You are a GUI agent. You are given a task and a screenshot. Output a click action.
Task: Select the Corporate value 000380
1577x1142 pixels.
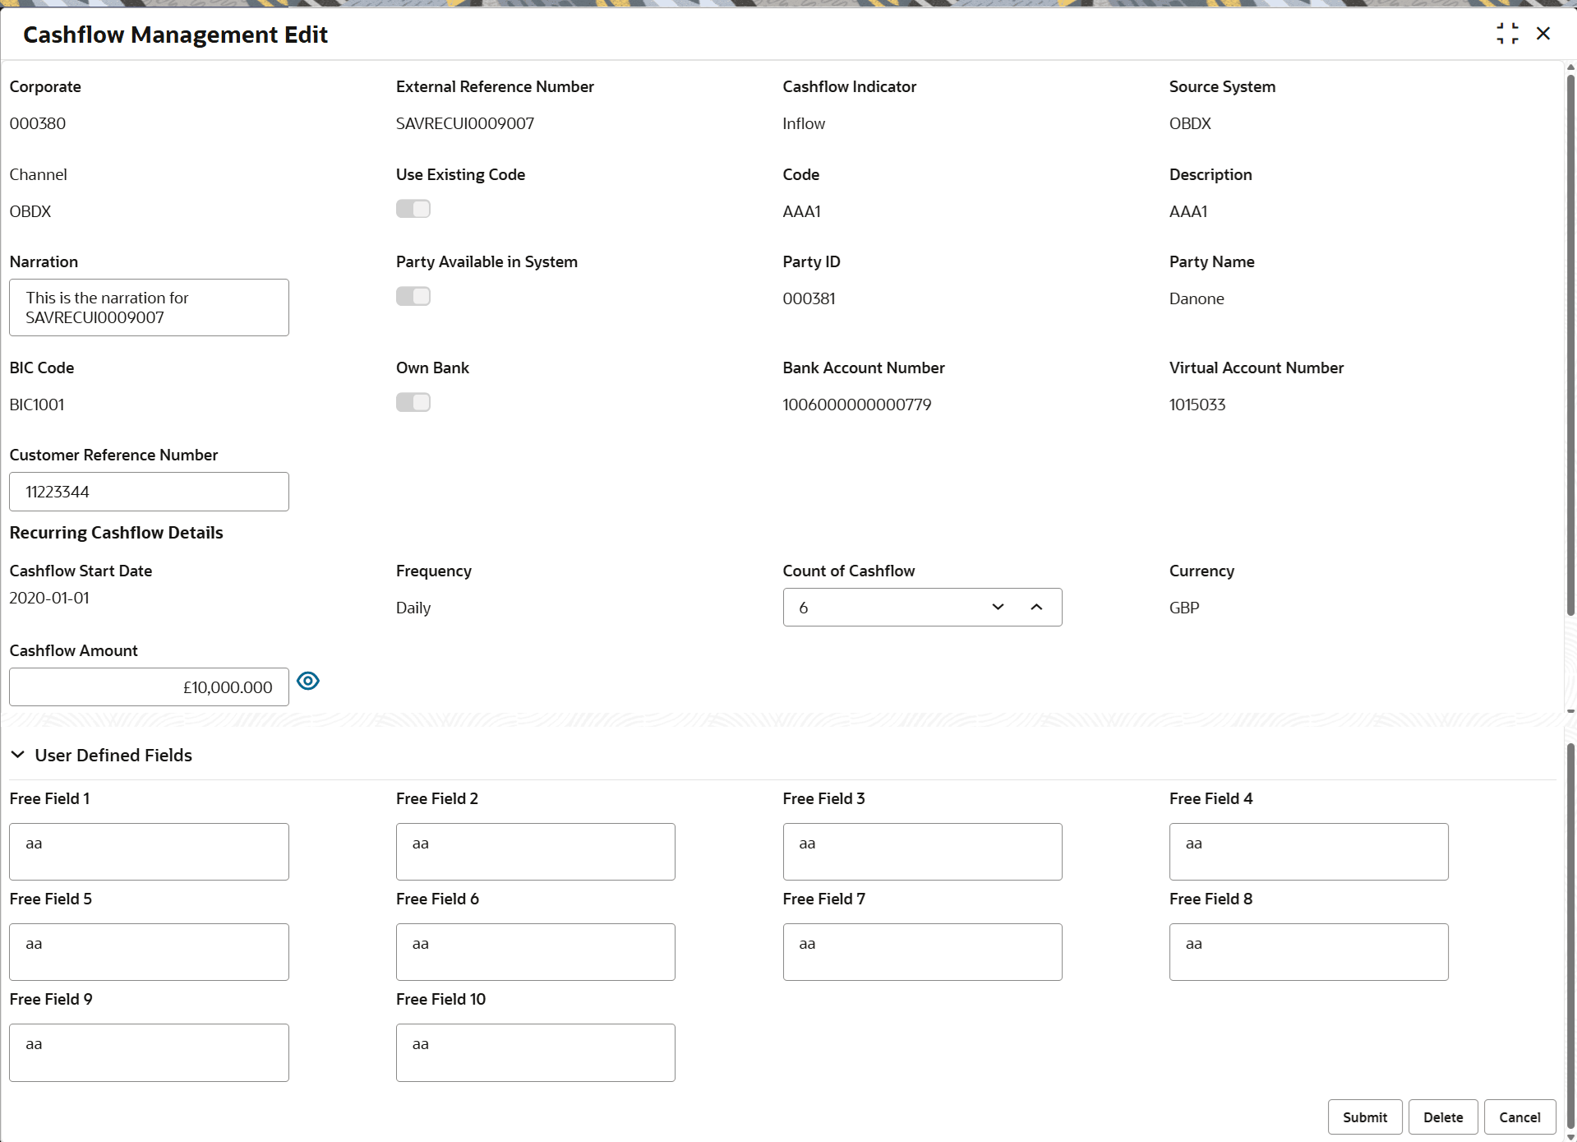coord(38,123)
